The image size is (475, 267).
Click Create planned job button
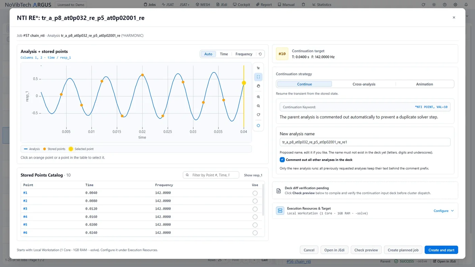[x=403, y=250]
